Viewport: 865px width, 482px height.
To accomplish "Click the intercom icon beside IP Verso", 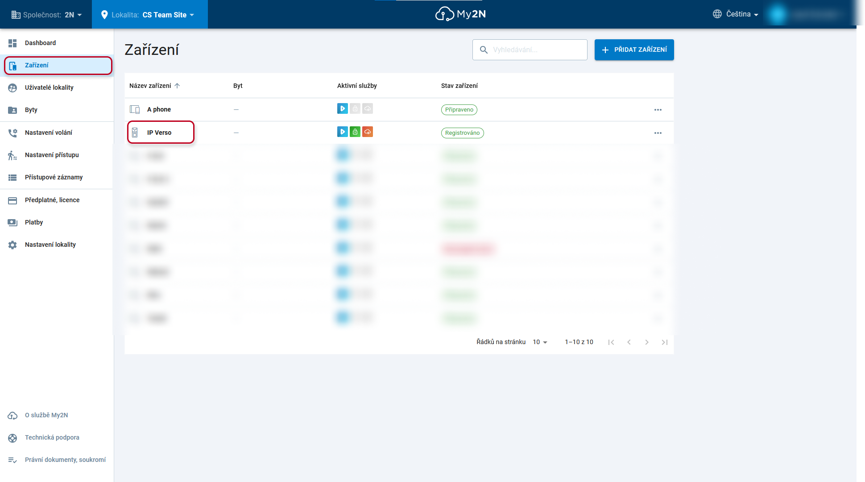I will pos(135,133).
